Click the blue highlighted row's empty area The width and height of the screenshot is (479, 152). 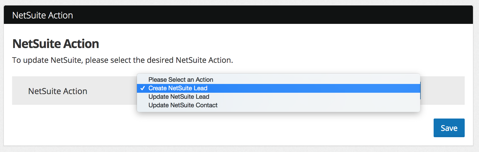pyautogui.click(x=302, y=88)
